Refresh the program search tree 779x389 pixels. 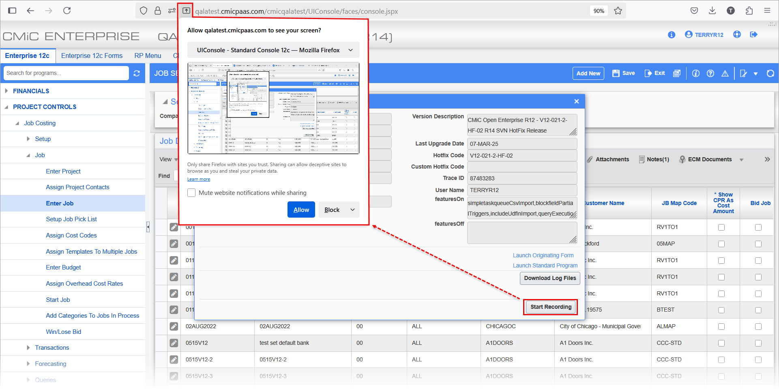tap(137, 73)
